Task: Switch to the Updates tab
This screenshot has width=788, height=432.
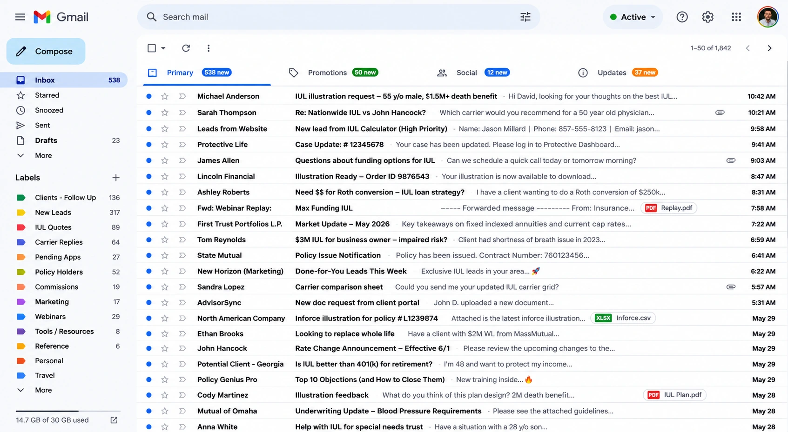Action: pyautogui.click(x=618, y=73)
